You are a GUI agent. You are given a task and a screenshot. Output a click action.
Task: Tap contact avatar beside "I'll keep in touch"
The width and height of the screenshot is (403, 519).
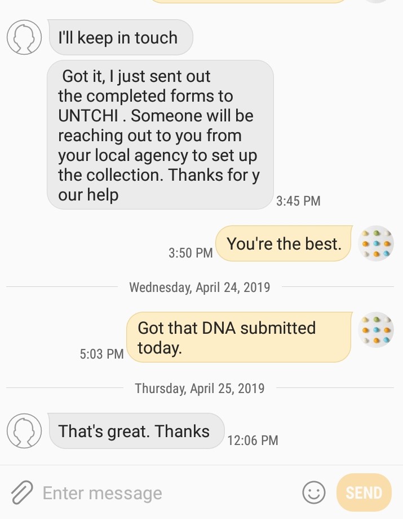coord(24,37)
